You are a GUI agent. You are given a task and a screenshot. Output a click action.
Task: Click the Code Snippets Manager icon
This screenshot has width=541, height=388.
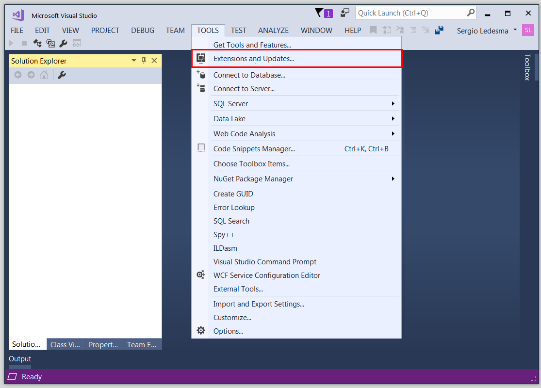(x=201, y=148)
